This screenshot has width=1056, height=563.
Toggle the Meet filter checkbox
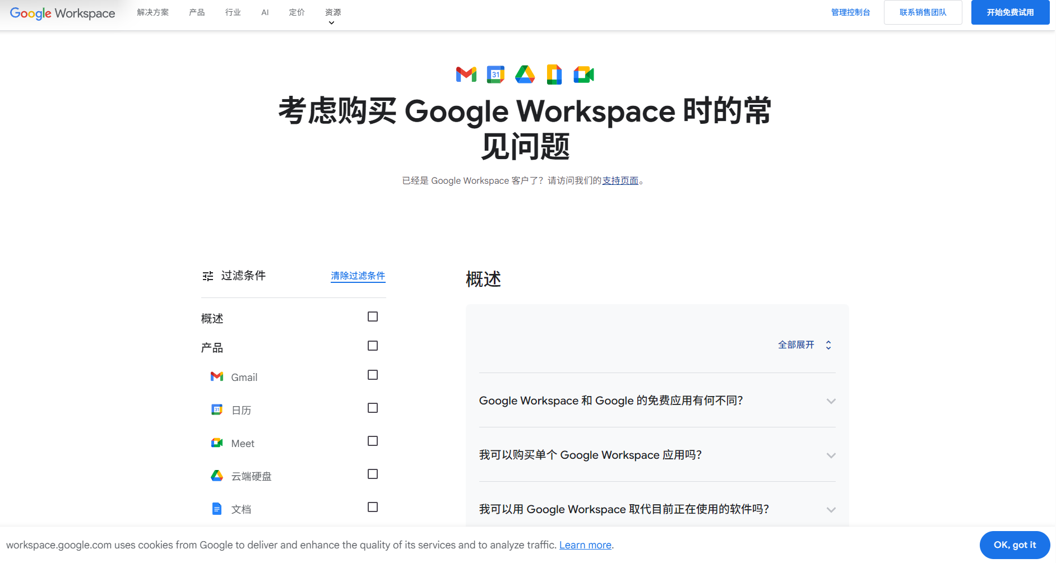pyautogui.click(x=373, y=441)
